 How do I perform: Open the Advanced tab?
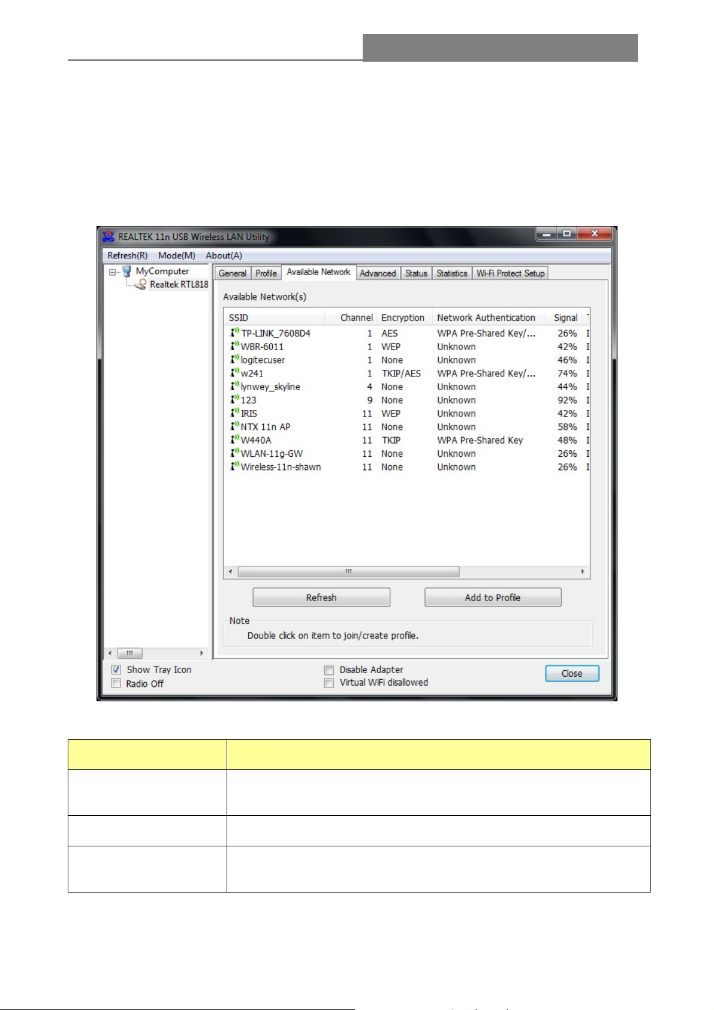pos(378,273)
